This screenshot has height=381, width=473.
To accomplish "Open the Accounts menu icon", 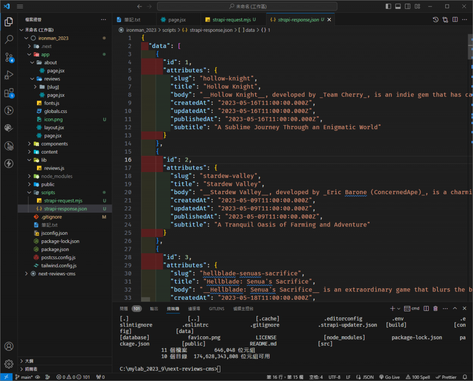I will (9, 346).
